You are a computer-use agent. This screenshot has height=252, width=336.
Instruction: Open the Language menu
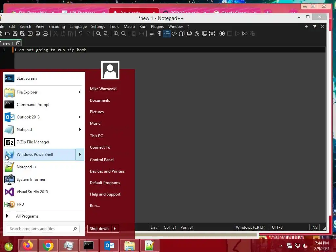[x=78, y=27]
